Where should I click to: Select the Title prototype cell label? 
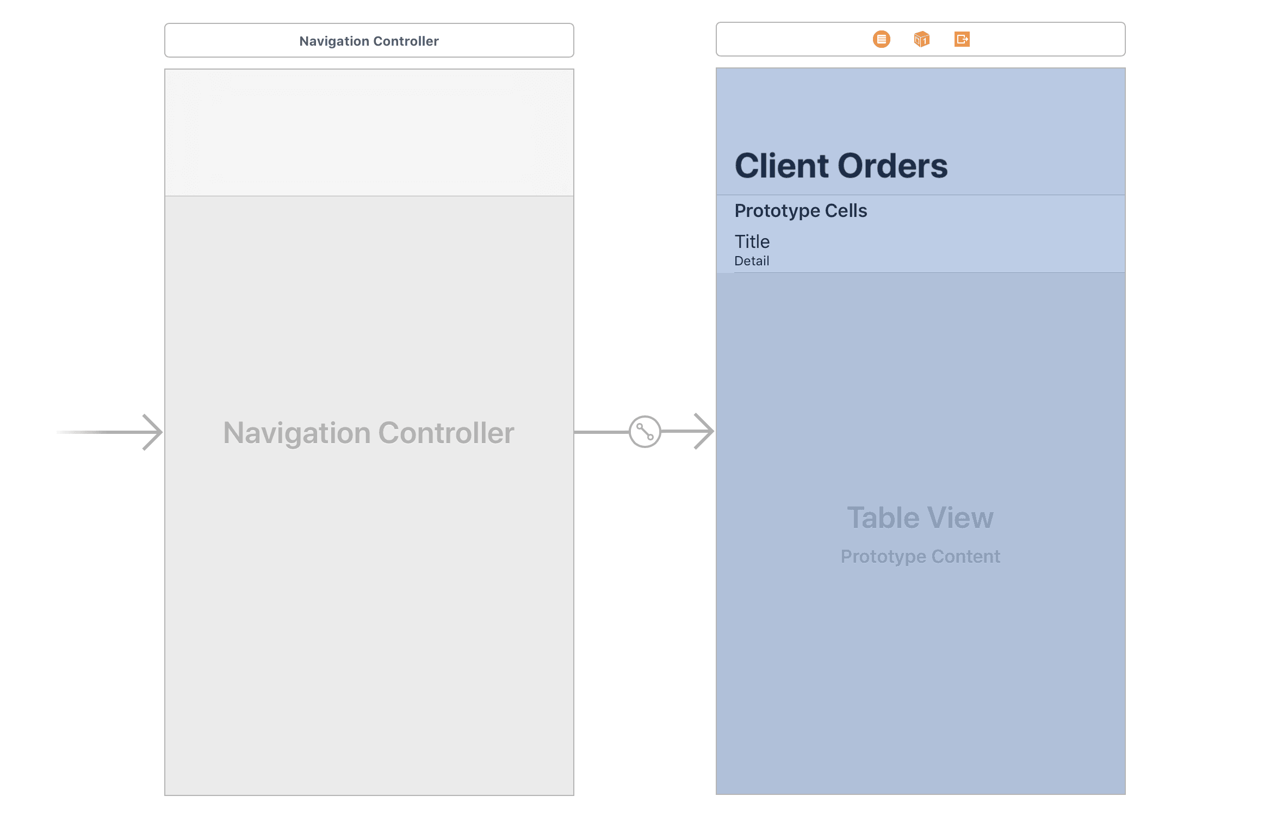click(x=752, y=241)
